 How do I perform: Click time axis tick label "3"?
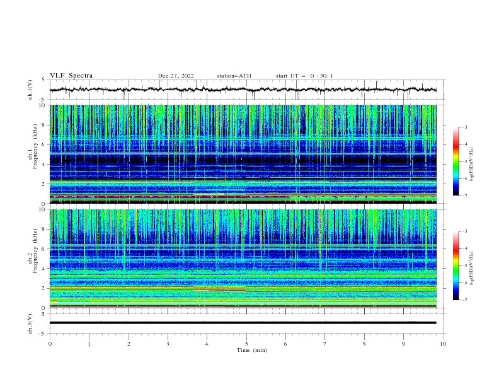tap(168, 344)
